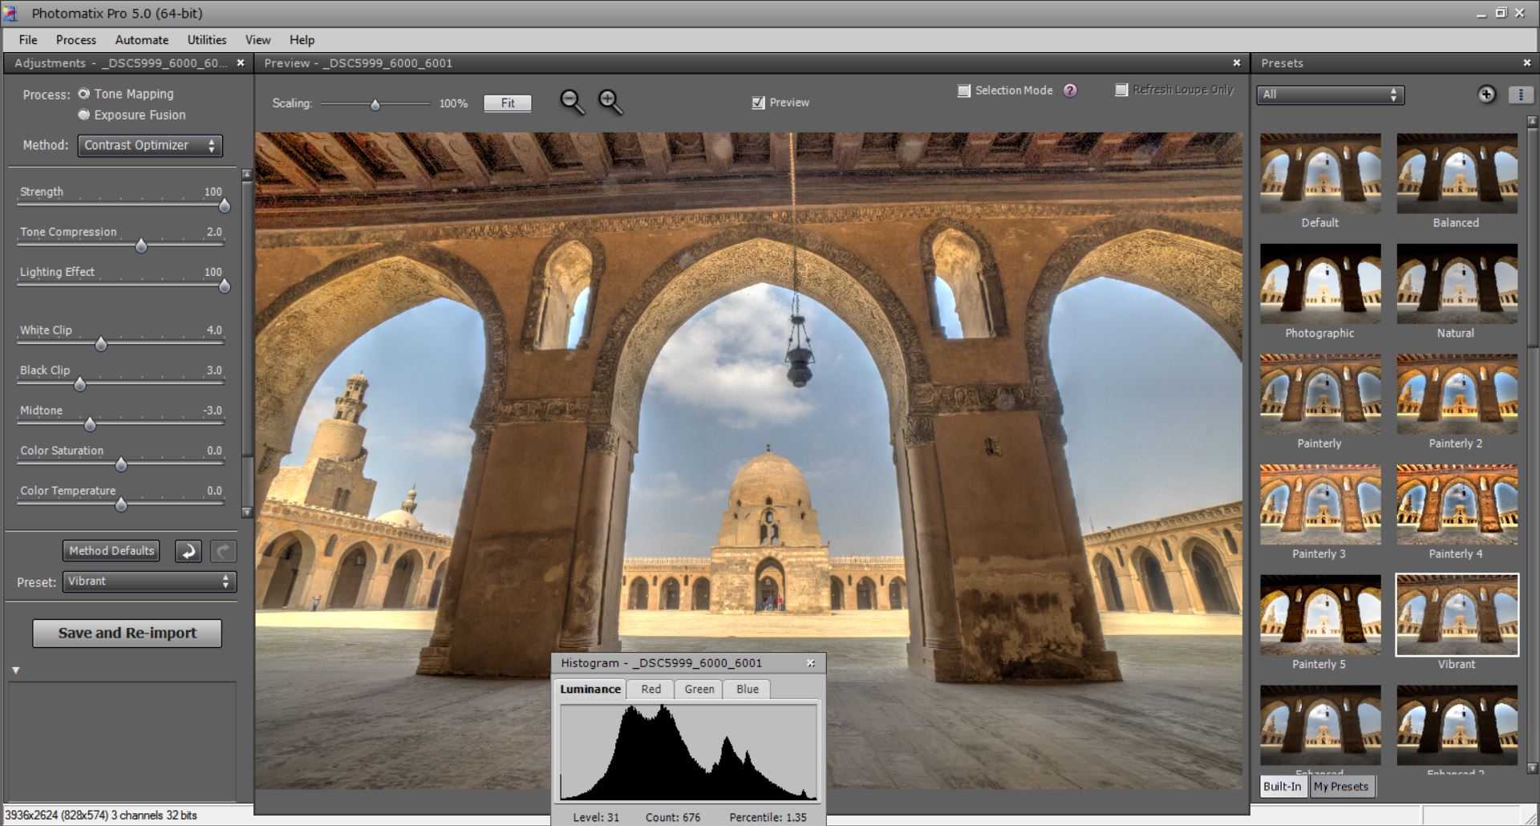Screen dimensions: 1540x826
Task: Click the Selection Mode help icon
Action: coord(1070,91)
